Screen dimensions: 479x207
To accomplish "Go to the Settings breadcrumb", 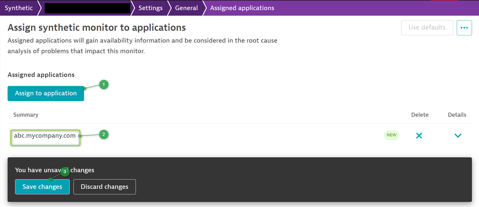I will [150, 8].
